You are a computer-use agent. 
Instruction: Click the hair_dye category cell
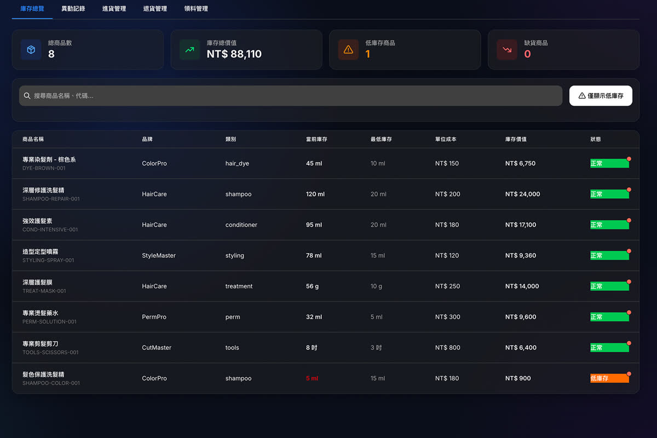tap(237, 164)
